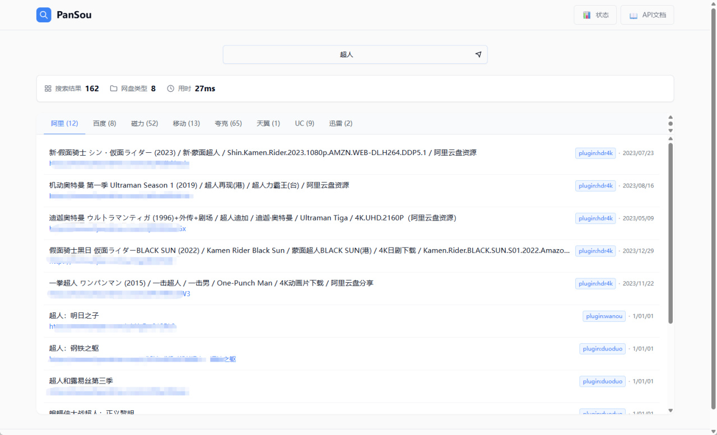Click the 超人：明日之子 result title
The width and height of the screenshot is (717, 435).
[x=74, y=315]
